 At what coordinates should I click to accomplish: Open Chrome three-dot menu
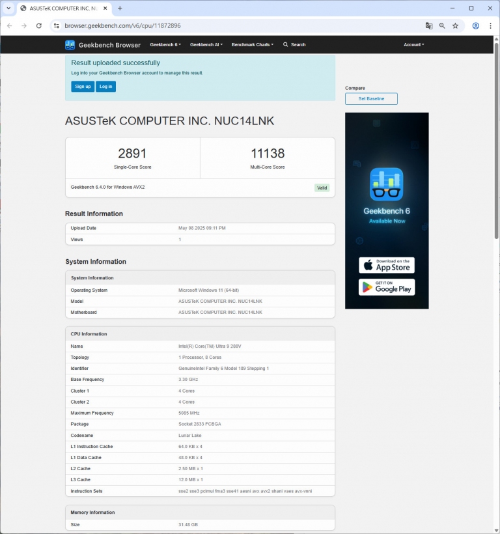[x=490, y=26]
